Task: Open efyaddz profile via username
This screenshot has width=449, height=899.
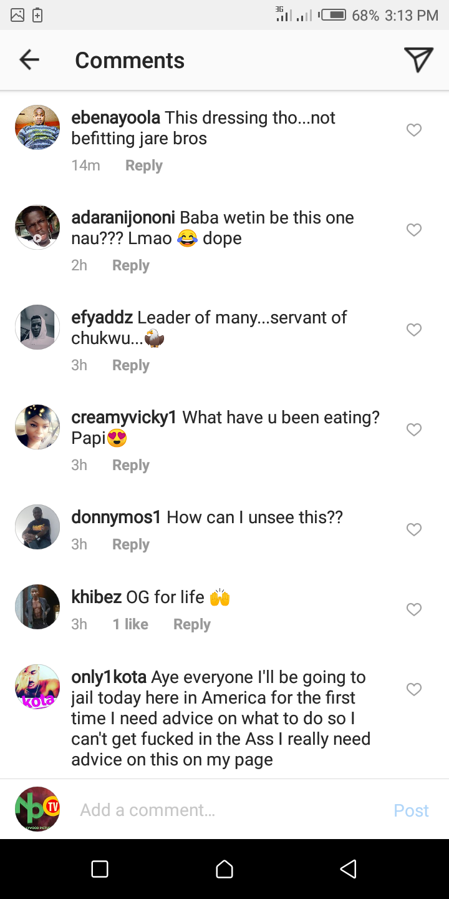Action: coord(102,317)
